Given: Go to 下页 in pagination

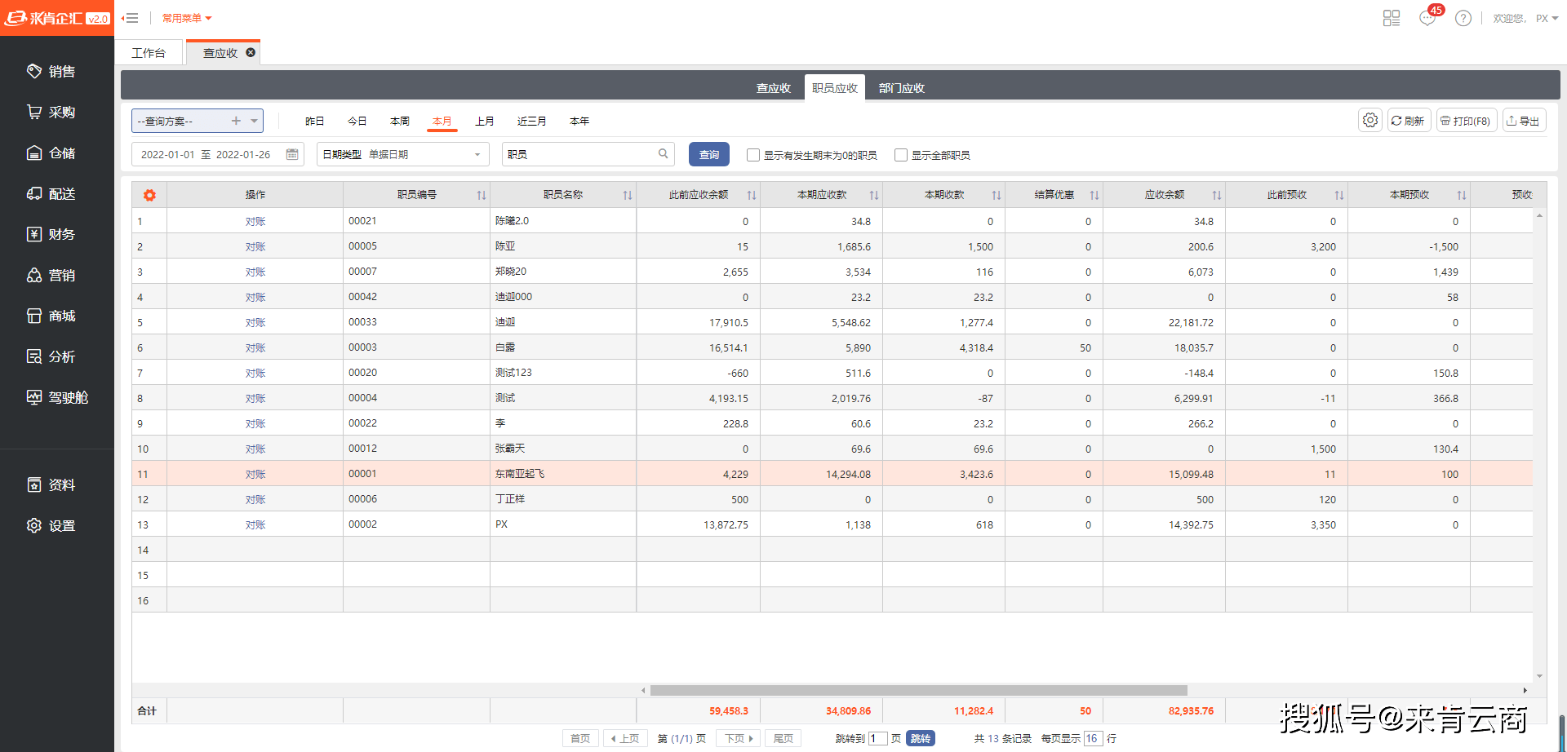Looking at the screenshot, I should click(739, 738).
